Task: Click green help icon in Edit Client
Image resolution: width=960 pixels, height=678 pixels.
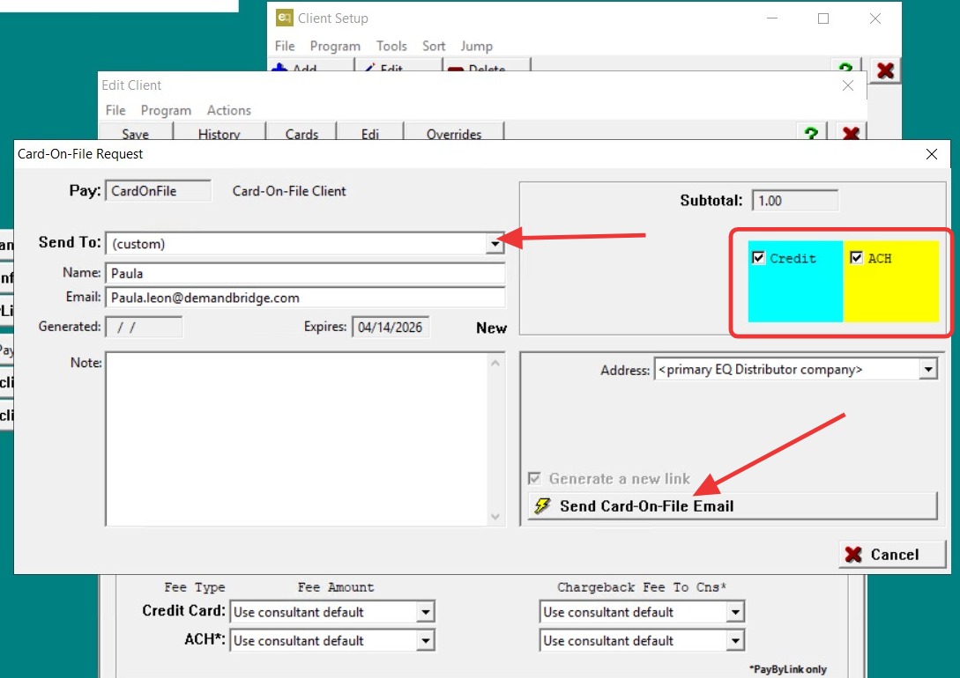Action: pos(811,133)
